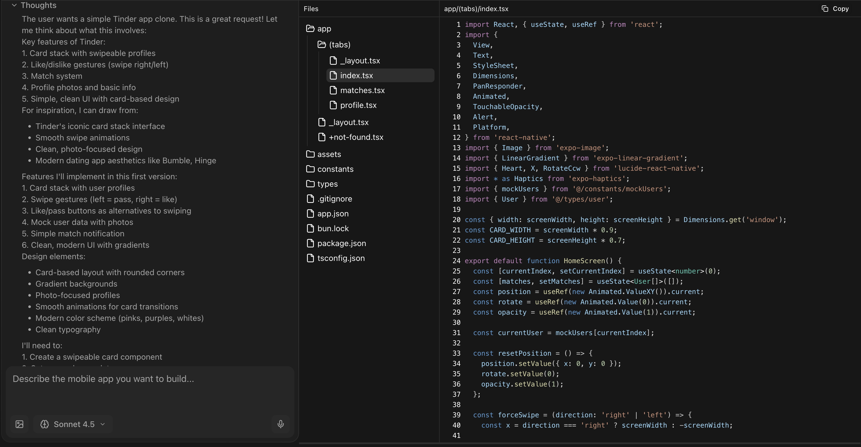Image resolution: width=861 pixels, height=447 pixels.
Task: Click the copy icon next to Copy
Action: pyautogui.click(x=825, y=9)
